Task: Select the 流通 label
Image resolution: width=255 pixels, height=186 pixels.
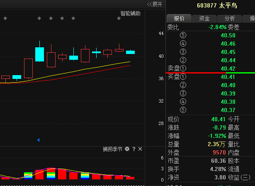Action: click(233, 169)
